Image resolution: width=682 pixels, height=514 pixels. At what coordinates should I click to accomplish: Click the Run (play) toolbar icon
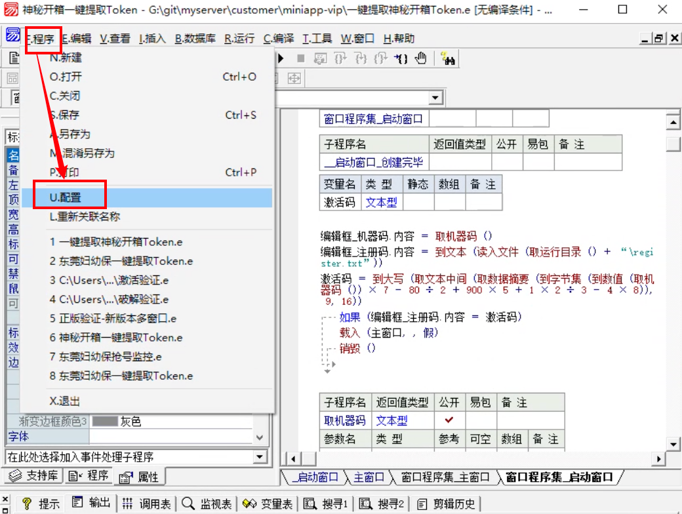[x=281, y=59]
